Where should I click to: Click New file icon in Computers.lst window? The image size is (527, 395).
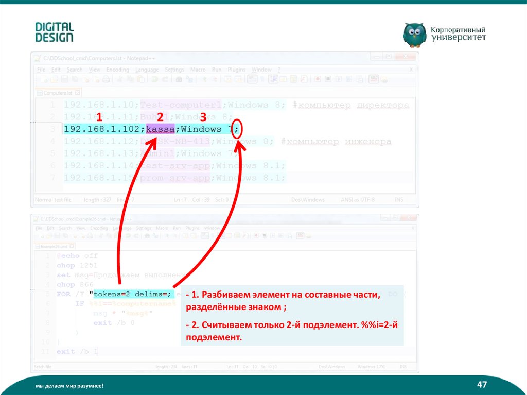coord(44,79)
